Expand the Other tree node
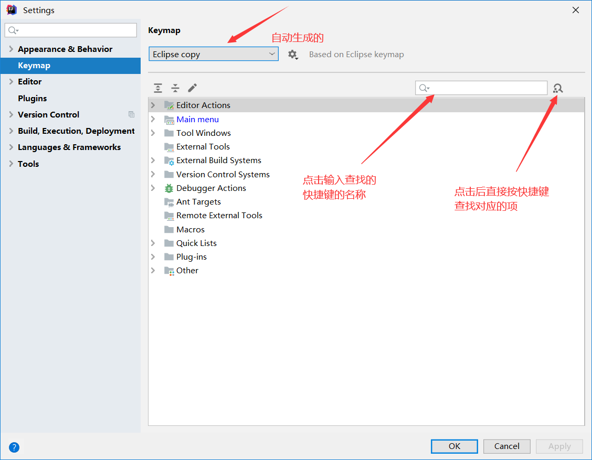This screenshot has height=460, width=592. [x=153, y=271]
